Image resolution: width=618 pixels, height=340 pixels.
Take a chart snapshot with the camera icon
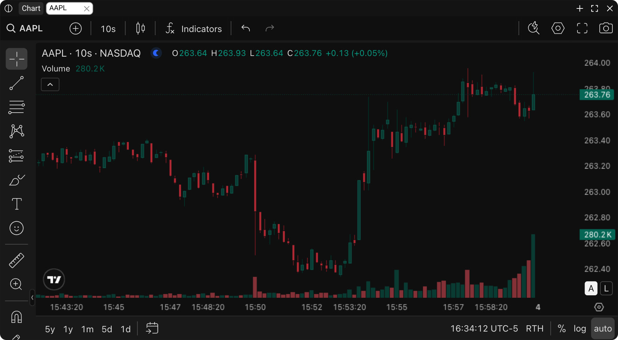click(x=606, y=28)
